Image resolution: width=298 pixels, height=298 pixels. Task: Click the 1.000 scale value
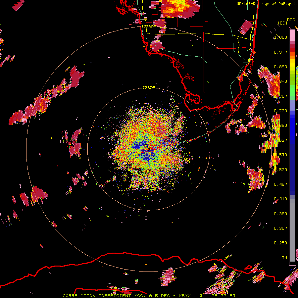tap(280, 37)
